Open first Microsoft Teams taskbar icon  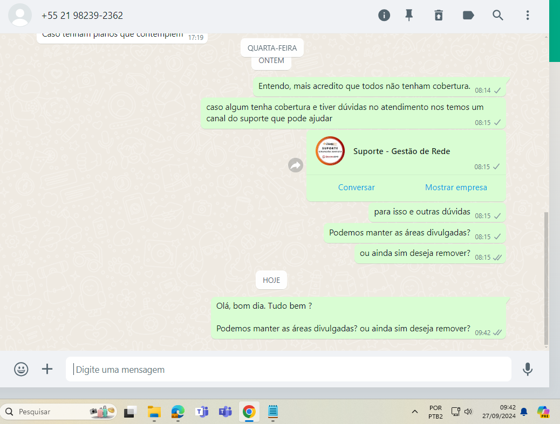(202, 412)
